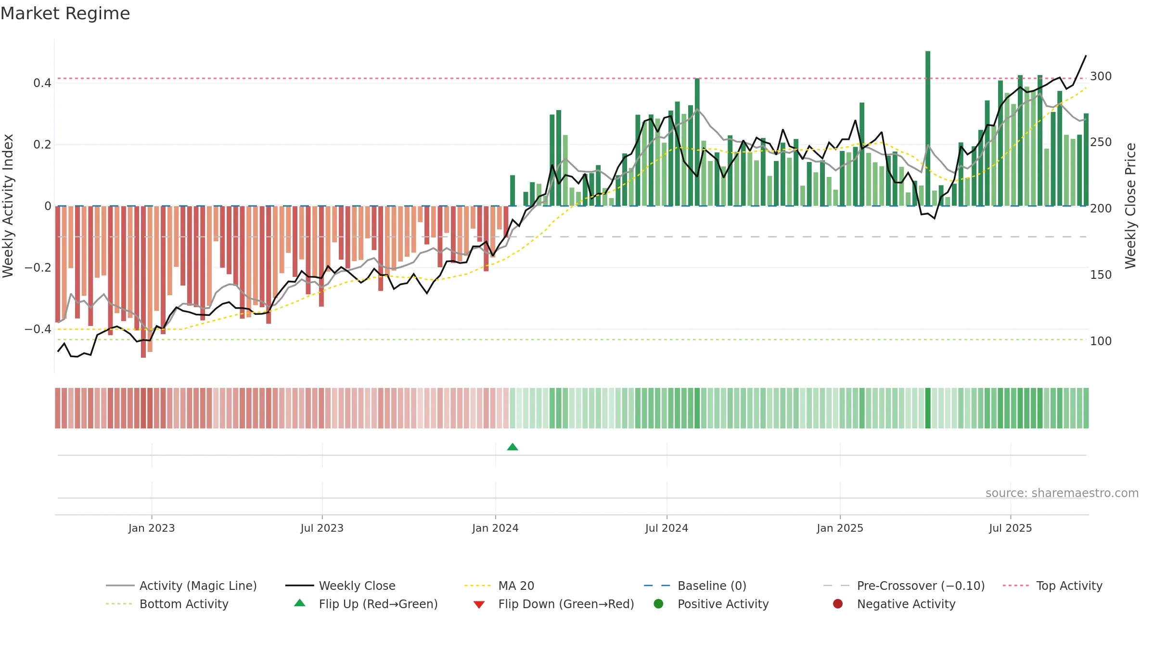The width and height of the screenshot is (1155, 649).
Task: Click the darkest green cell in the regime heat strip
Action: (928, 408)
